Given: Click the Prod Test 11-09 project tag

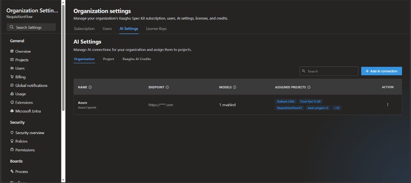Looking at the screenshot, I should point(310,101).
